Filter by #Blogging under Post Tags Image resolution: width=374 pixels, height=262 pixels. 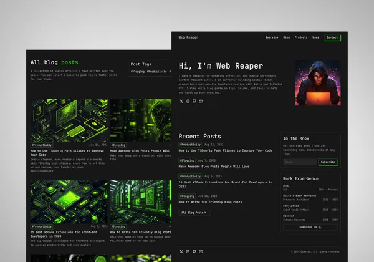pos(137,72)
